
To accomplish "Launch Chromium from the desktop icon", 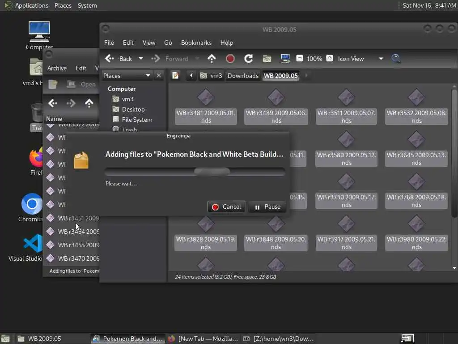I will pyautogui.click(x=31, y=208).
